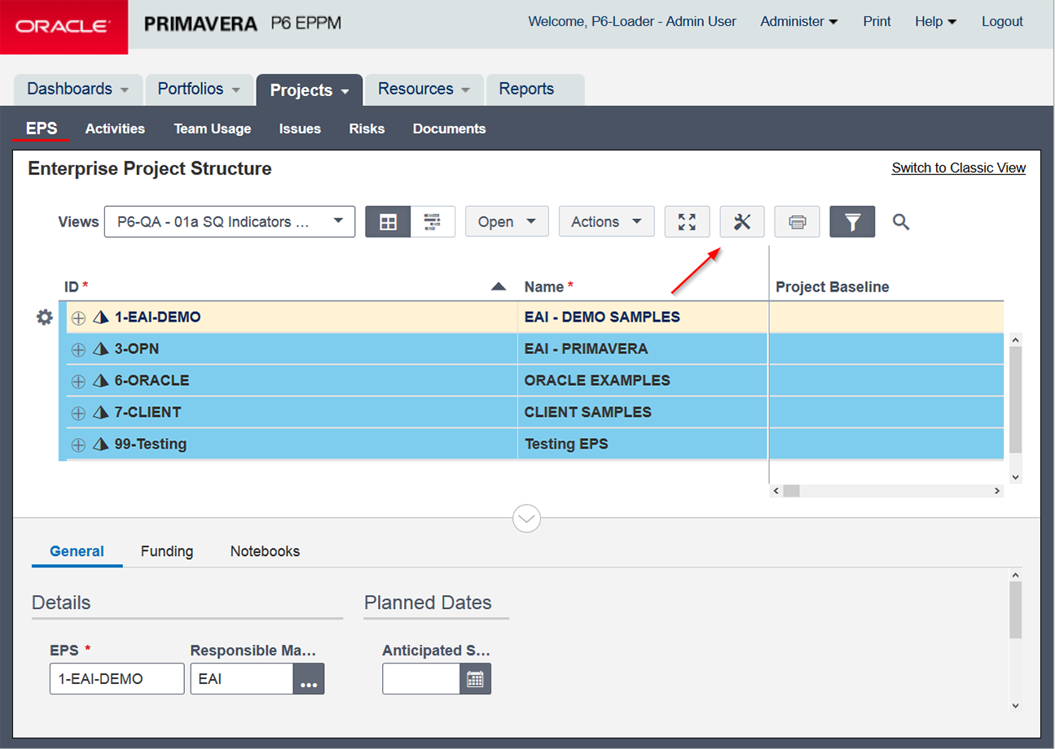Open the Views dropdown list
Viewport: 1055px width, 749px height.
pos(230,221)
